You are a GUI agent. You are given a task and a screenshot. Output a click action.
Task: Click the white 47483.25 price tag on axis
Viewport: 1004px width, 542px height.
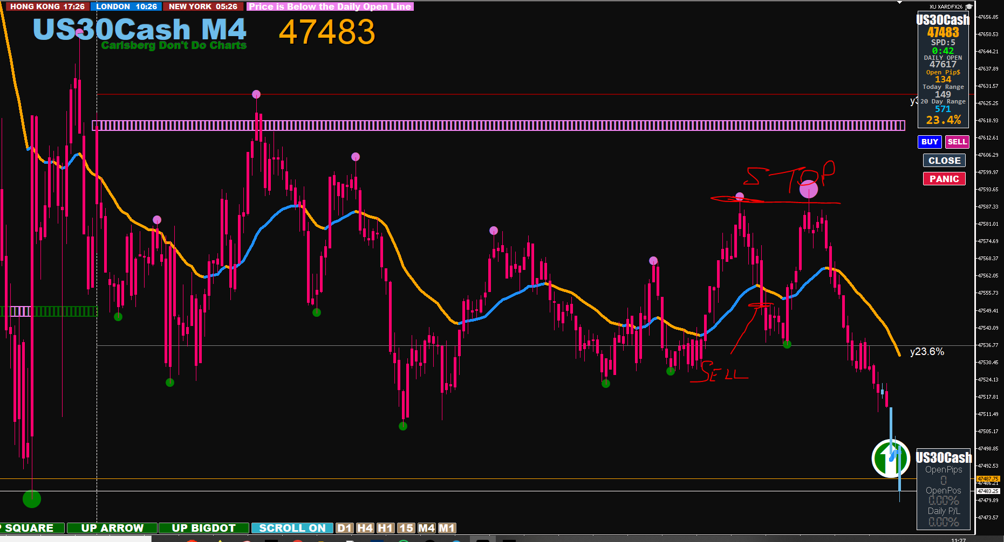(x=988, y=491)
